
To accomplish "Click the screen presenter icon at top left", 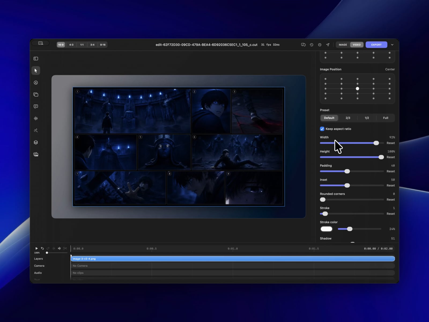I will coord(40,43).
